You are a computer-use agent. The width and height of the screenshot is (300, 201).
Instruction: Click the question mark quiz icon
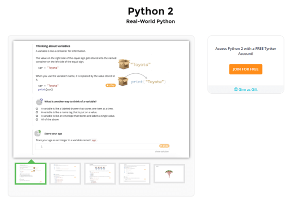(x=39, y=102)
